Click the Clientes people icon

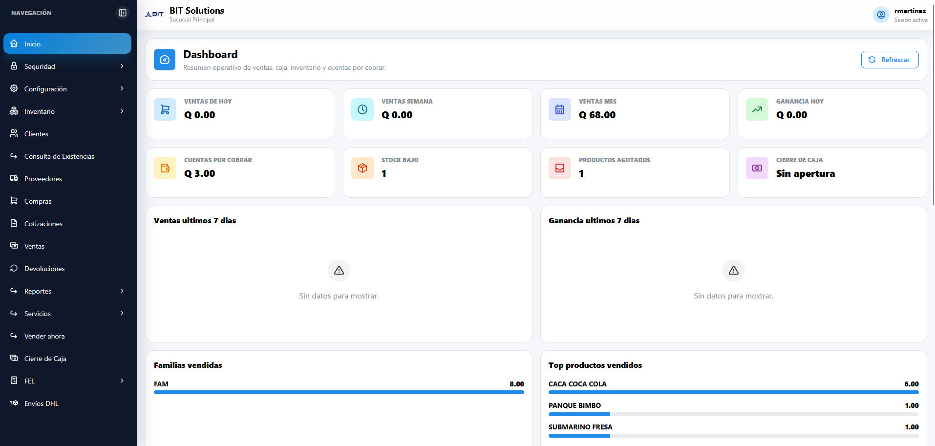14,133
